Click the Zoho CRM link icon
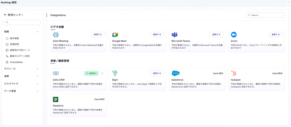The image size is (291, 127). pyautogui.click(x=56, y=74)
